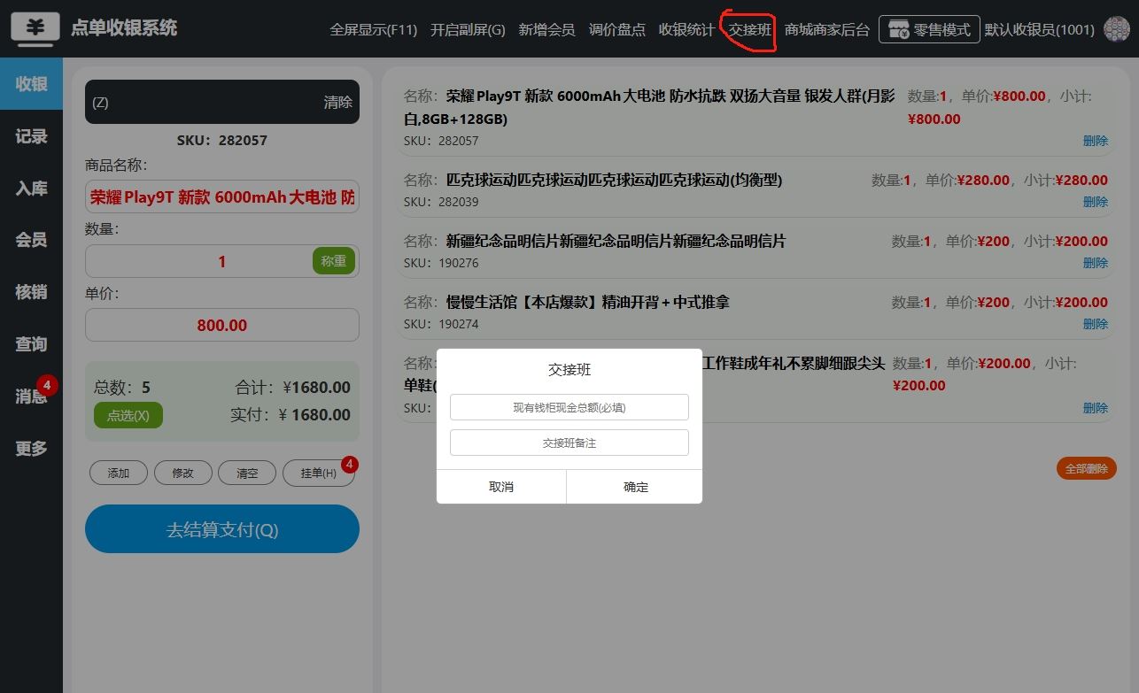Open 收银统计 menu item
This screenshot has height=693, width=1139.
(686, 29)
